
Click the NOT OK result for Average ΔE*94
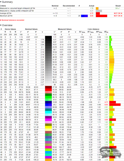pyautogui.click(x=118, y=13)
